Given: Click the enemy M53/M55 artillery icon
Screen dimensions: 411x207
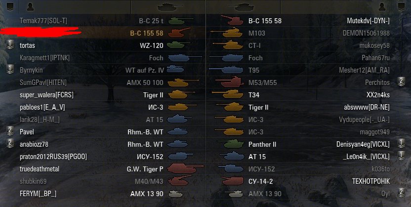Looking at the screenshot, I should [x=229, y=82].
